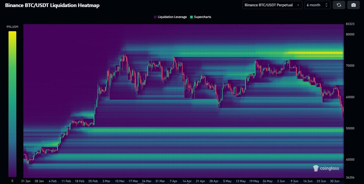Click the yellow-to-purple liquidation color scale bar
The height and width of the screenshot is (184, 364).
[x=12, y=104]
